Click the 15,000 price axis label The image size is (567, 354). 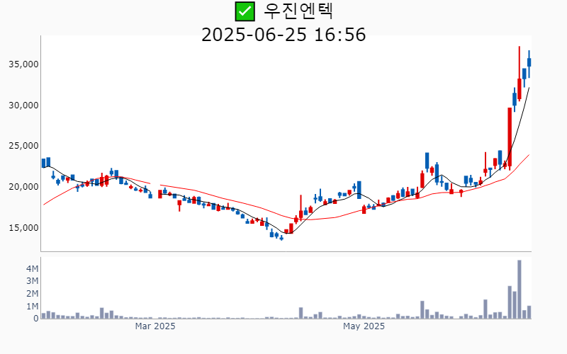(24, 228)
